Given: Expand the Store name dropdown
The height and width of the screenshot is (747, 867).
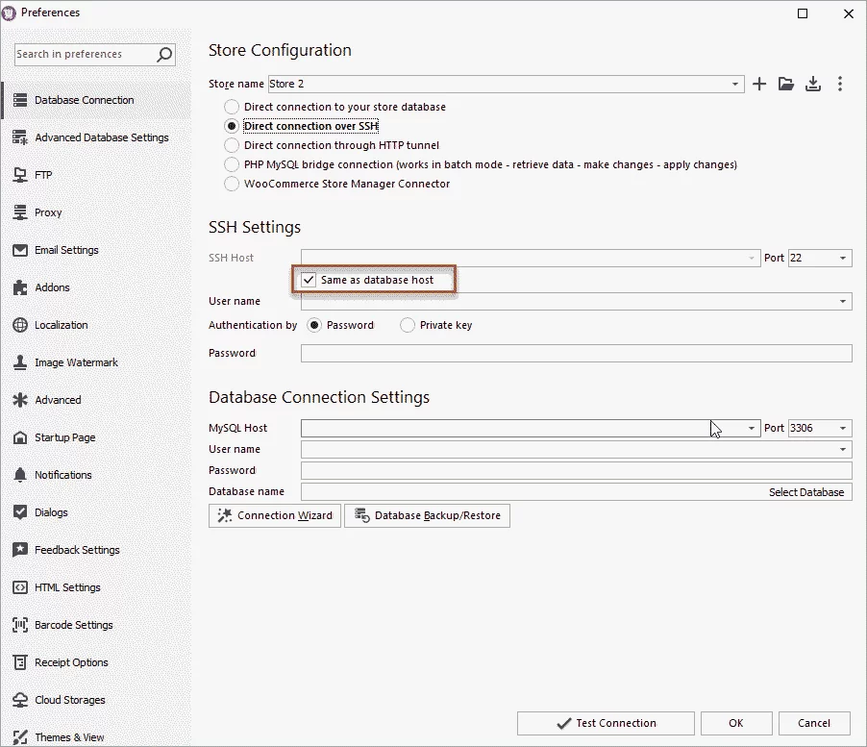Looking at the screenshot, I should coord(735,85).
